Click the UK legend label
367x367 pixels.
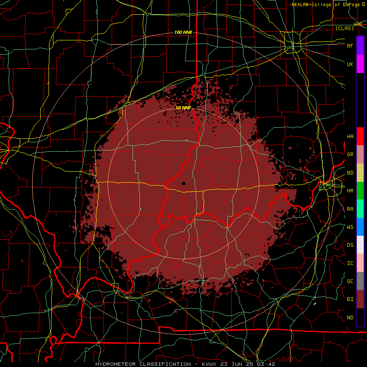coord(350,64)
